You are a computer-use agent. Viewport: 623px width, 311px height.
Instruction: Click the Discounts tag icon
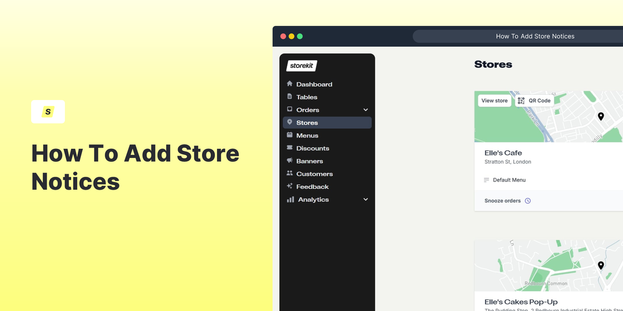290,148
